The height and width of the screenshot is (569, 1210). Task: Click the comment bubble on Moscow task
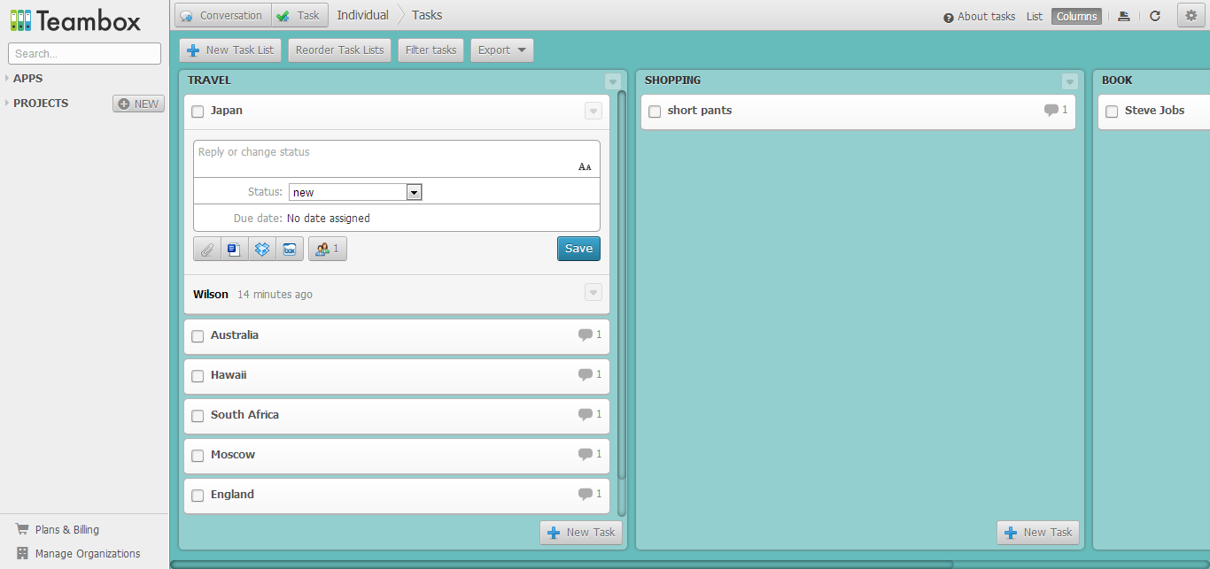[x=586, y=454]
